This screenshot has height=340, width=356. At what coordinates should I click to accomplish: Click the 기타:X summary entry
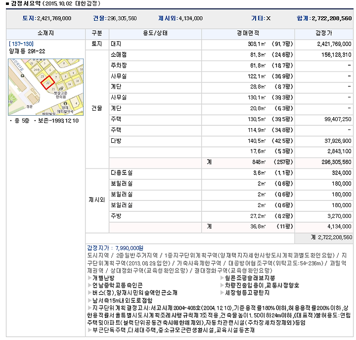(261, 18)
